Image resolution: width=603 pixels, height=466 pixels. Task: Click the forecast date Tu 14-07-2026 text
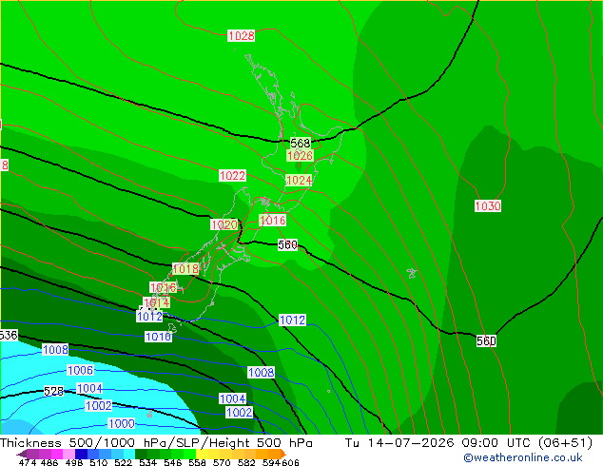[x=400, y=443]
